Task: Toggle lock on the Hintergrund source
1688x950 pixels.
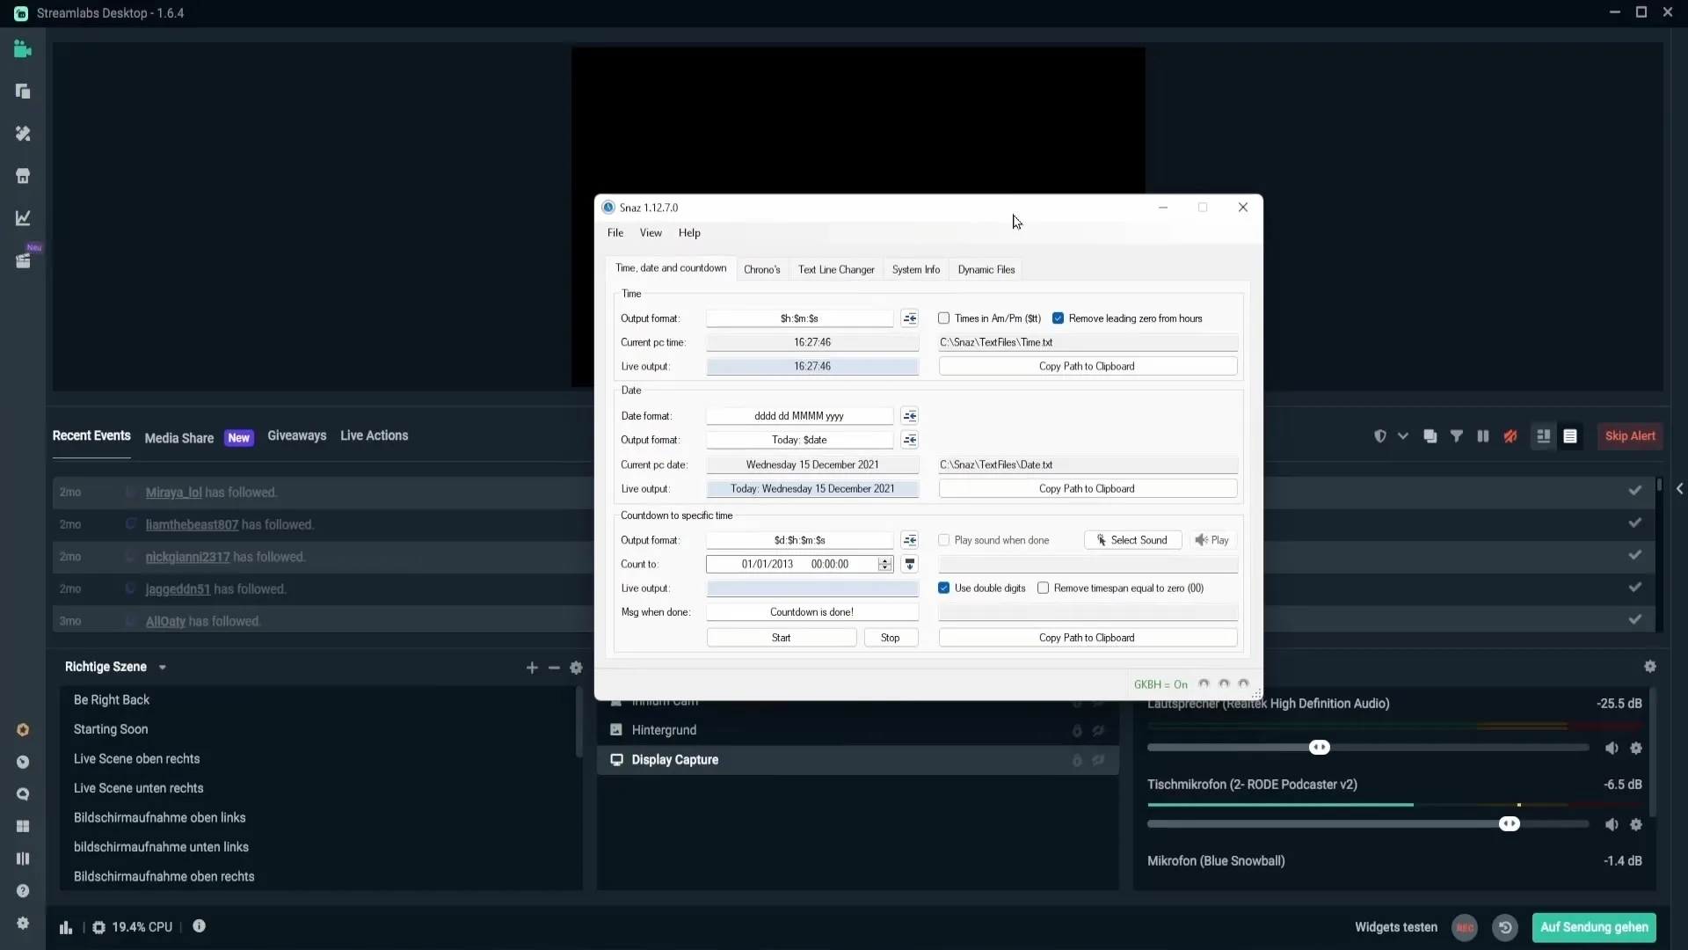Action: (1077, 731)
